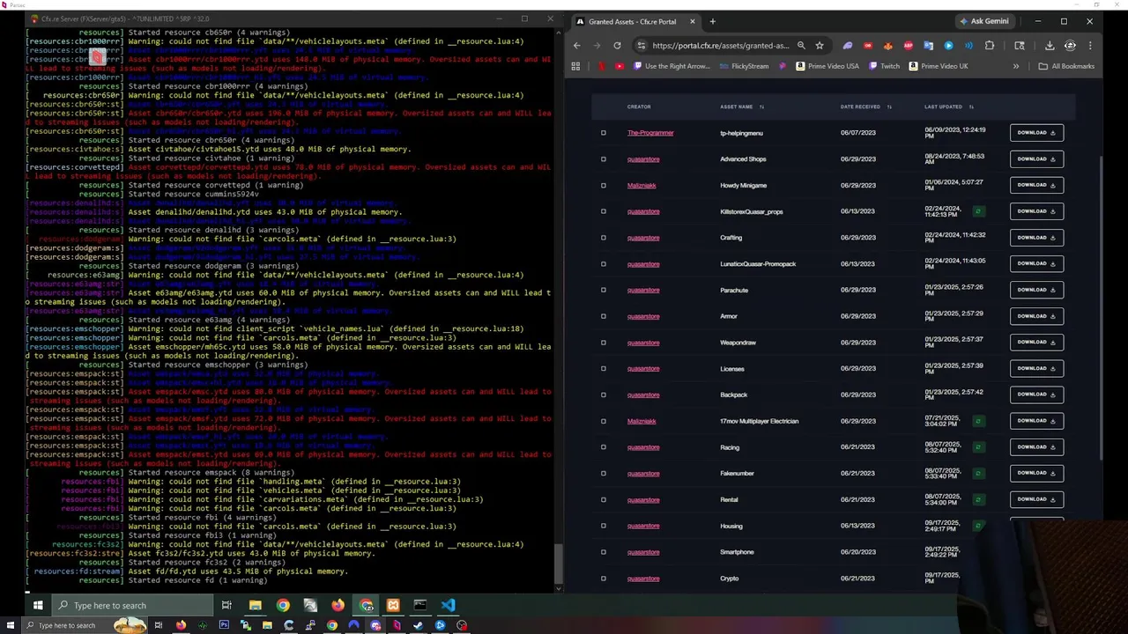
Task: Open the Netflix bookmark icon
Action: click(x=602, y=66)
